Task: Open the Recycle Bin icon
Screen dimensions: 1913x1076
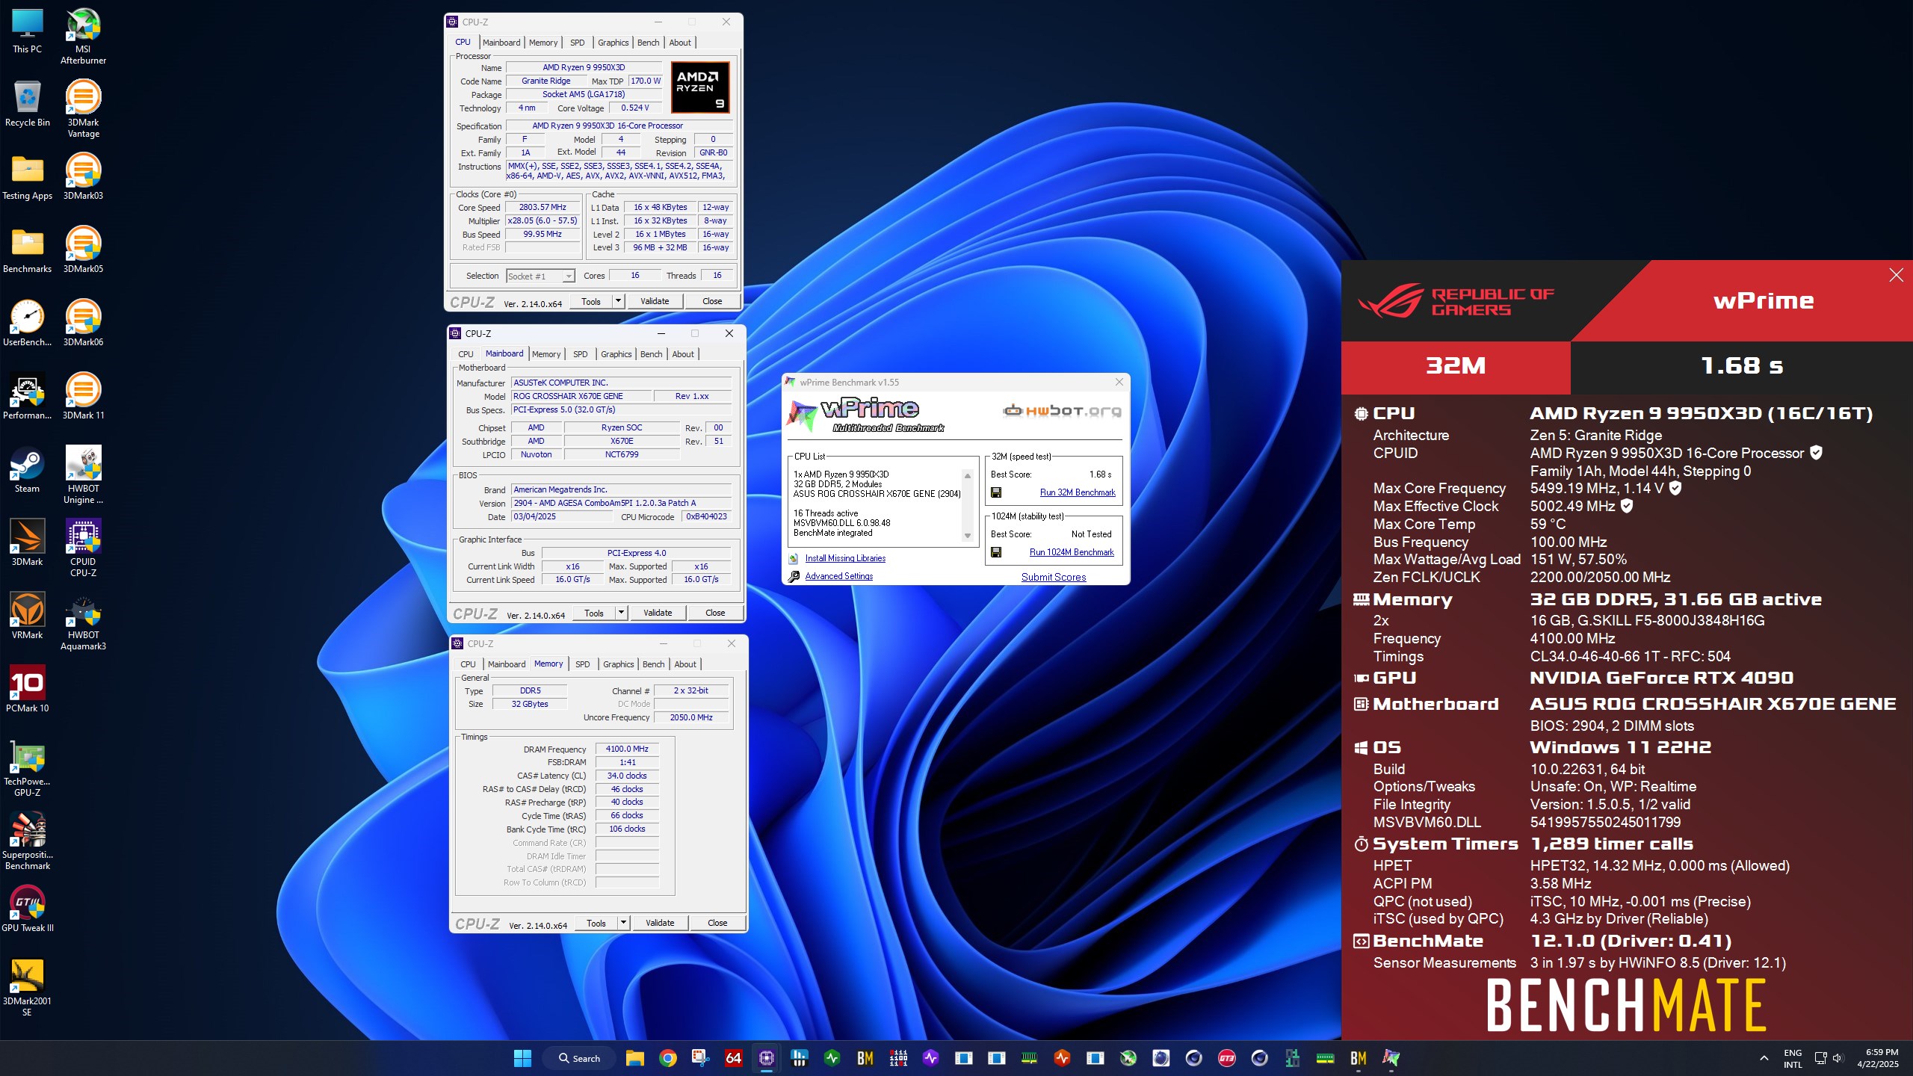Action: click(27, 104)
